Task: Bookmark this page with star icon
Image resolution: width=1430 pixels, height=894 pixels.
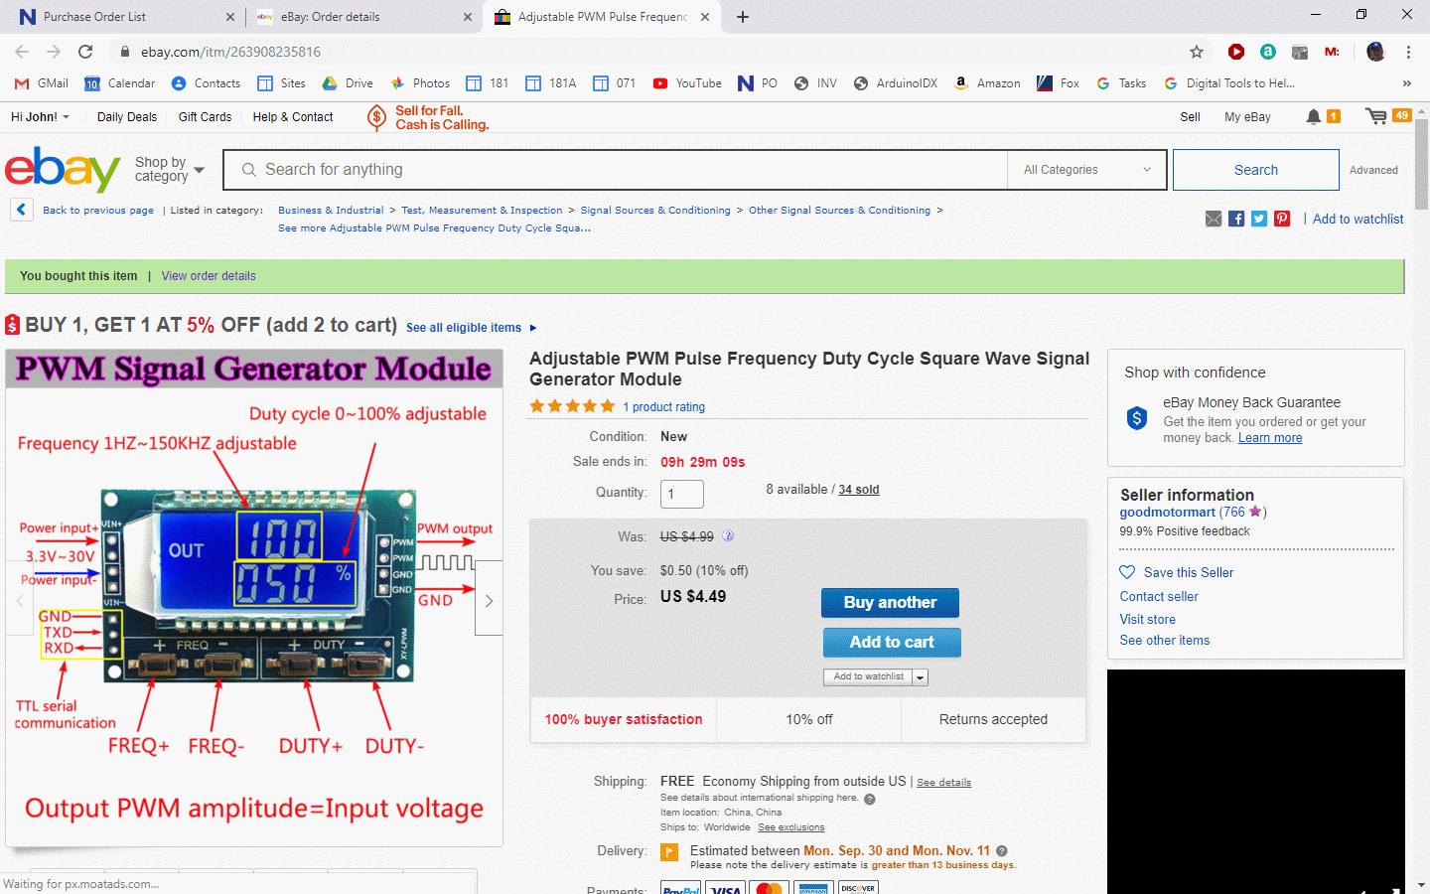Action: pyautogui.click(x=1197, y=52)
